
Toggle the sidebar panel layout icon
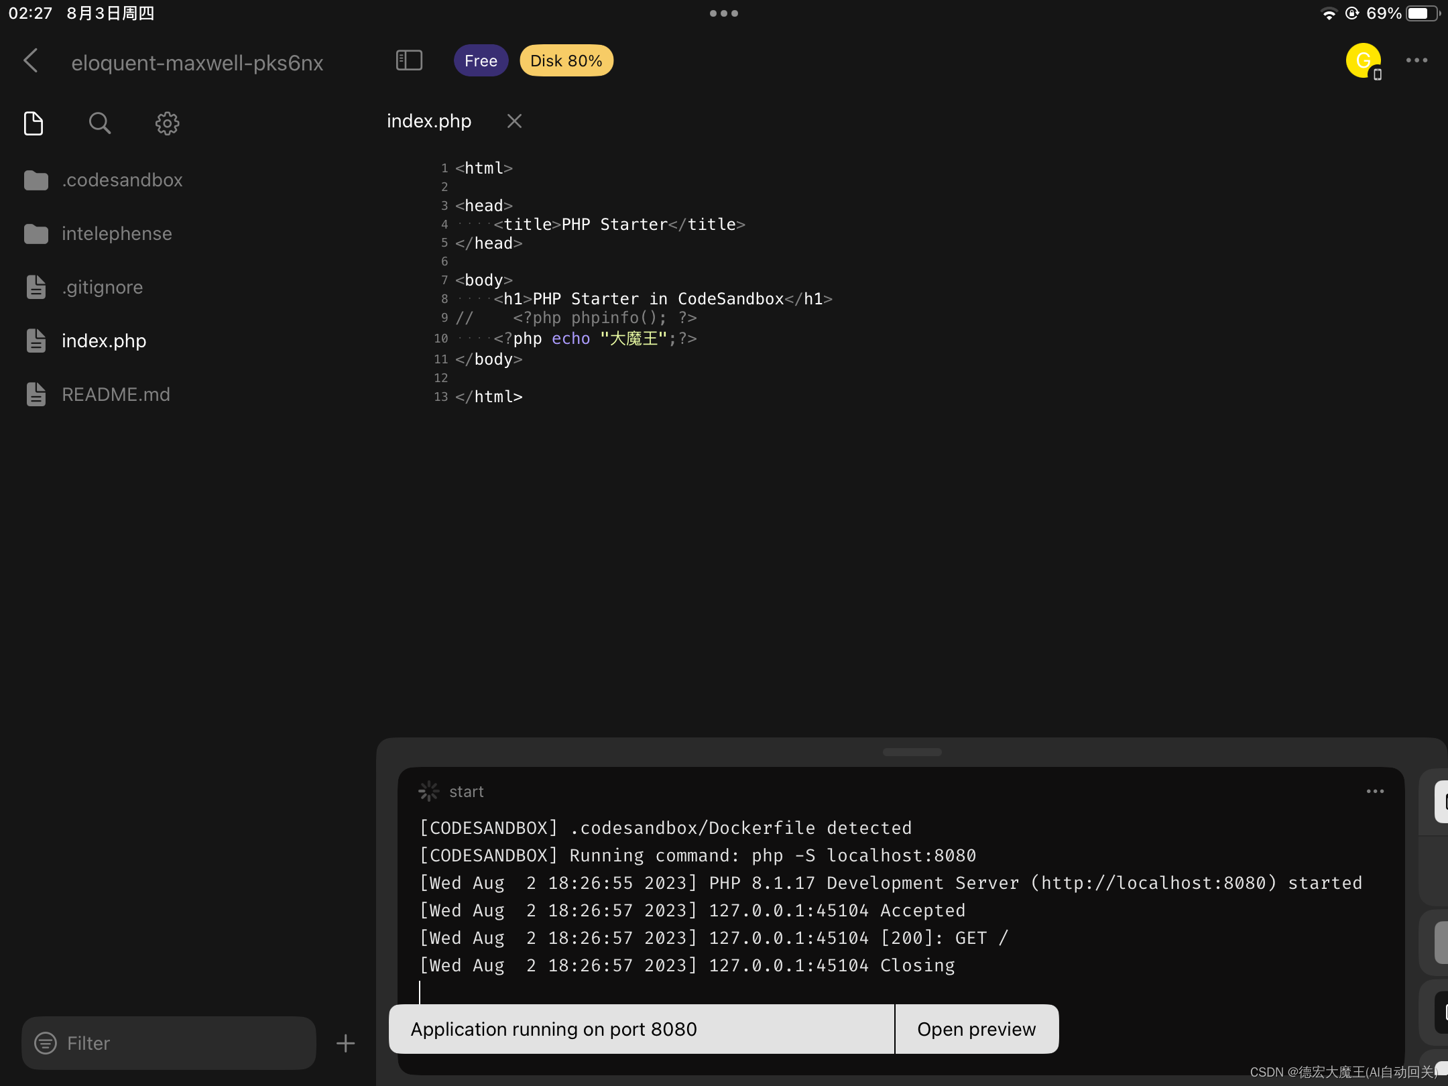tap(409, 60)
